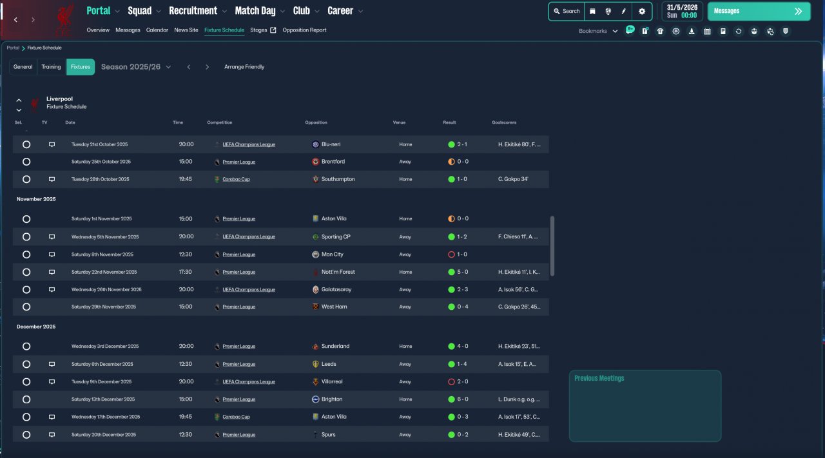This screenshot has height=458, width=825.
Task: Click the shirt kit shortcut icon
Action: tap(660, 31)
